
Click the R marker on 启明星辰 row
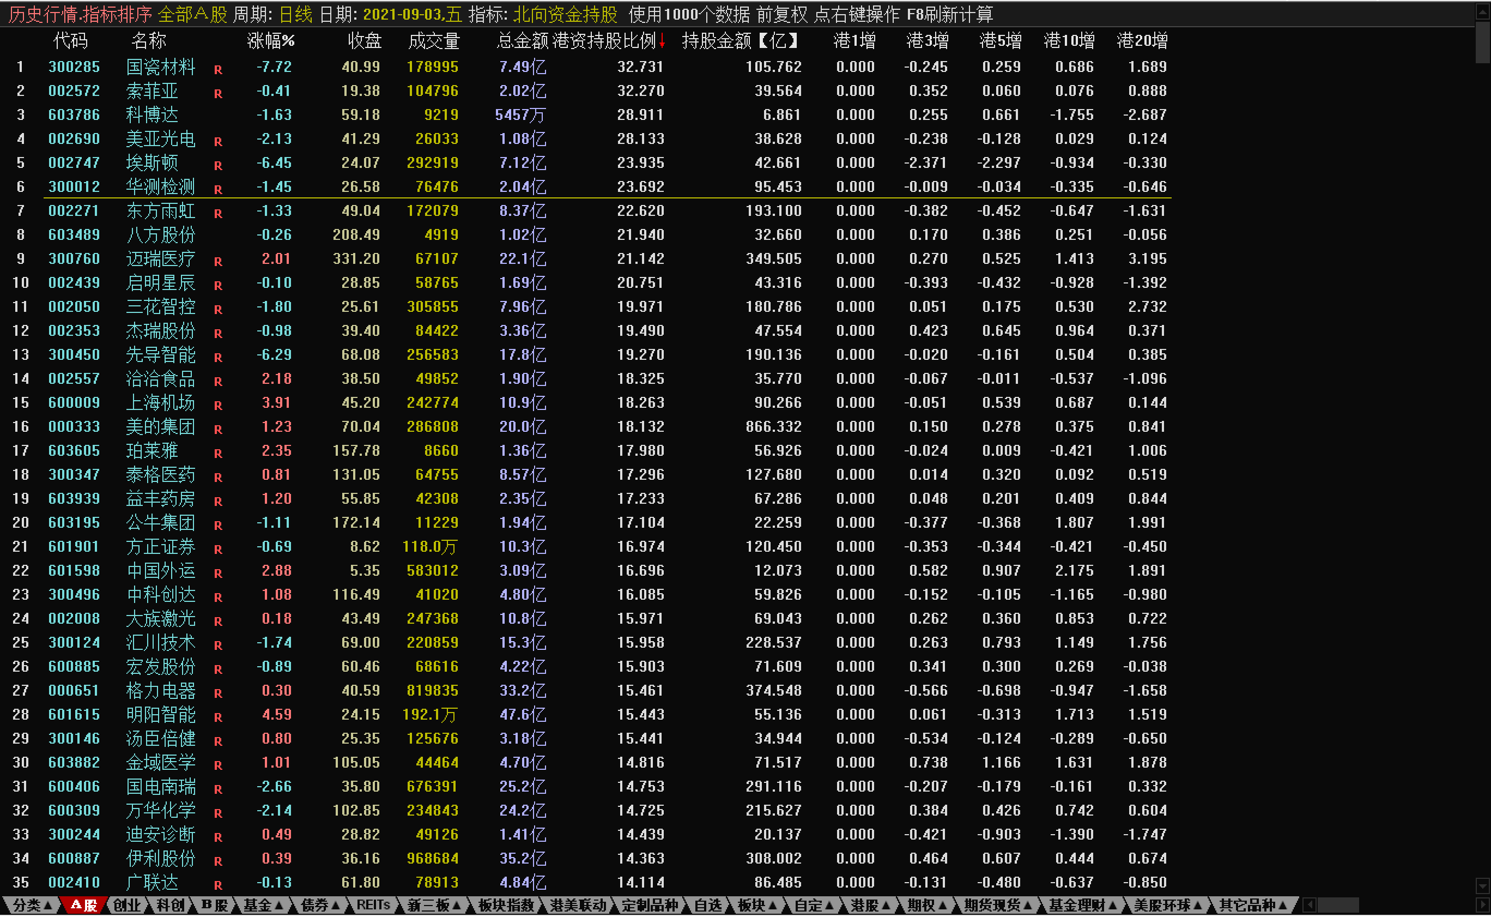click(x=218, y=286)
